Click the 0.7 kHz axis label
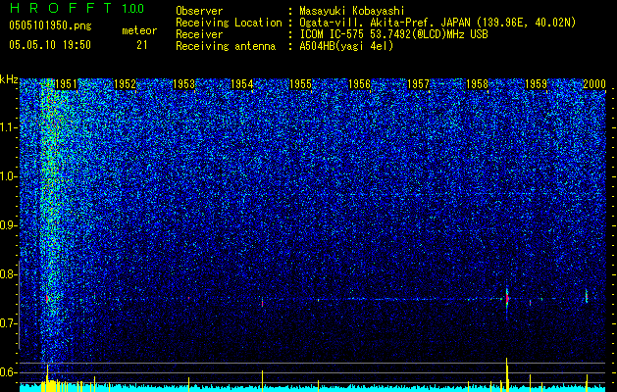This screenshot has width=617, height=392. point(9,323)
